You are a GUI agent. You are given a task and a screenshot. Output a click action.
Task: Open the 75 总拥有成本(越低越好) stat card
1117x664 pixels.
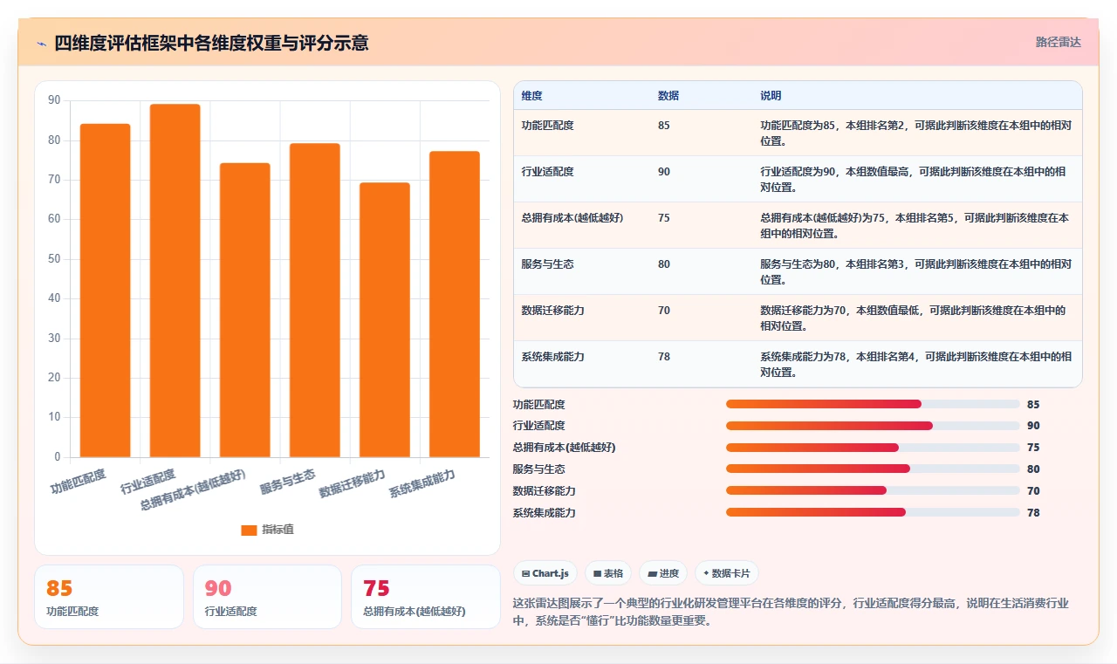426,597
